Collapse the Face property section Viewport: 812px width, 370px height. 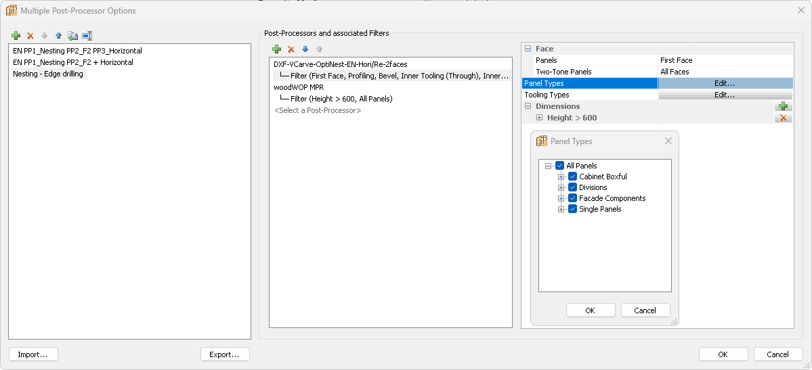coord(528,49)
